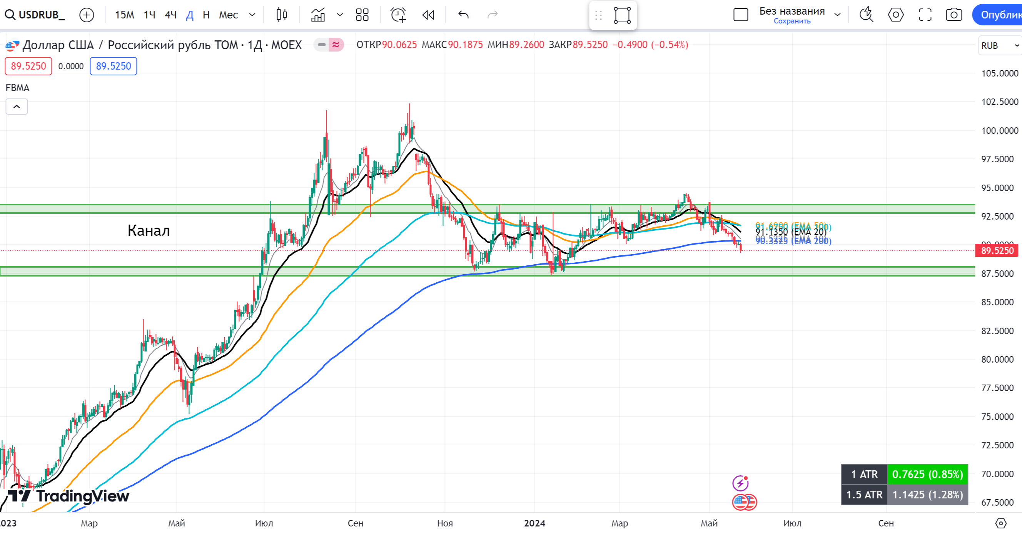The width and height of the screenshot is (1022, 533).
Task: Toggle the layout name checkbox square
Action: pos(740,15)
